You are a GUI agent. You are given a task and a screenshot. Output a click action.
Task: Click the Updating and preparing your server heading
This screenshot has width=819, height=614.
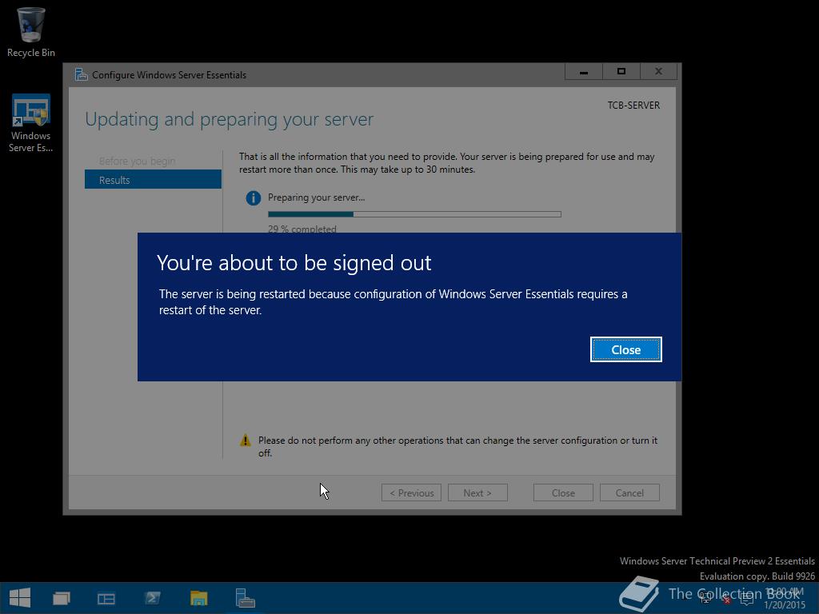click(230, 120)
